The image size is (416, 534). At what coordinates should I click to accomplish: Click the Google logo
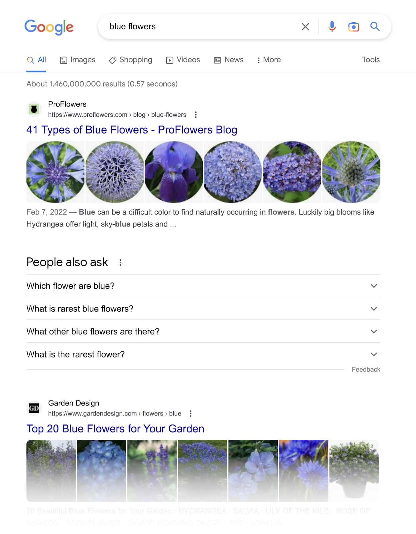tap(49, 27)
